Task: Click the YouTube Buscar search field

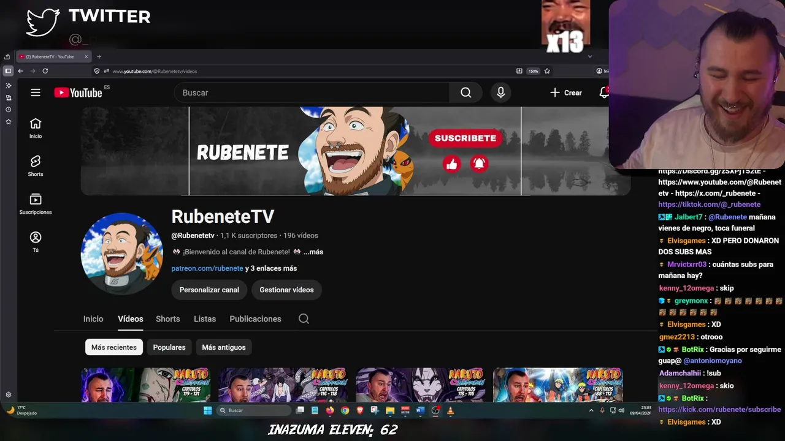Action: (x=312, y=92)
